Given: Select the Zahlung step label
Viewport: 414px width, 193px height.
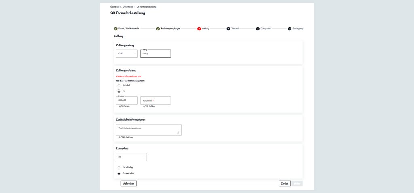Looking at the screenshot, I should (206, 28).
